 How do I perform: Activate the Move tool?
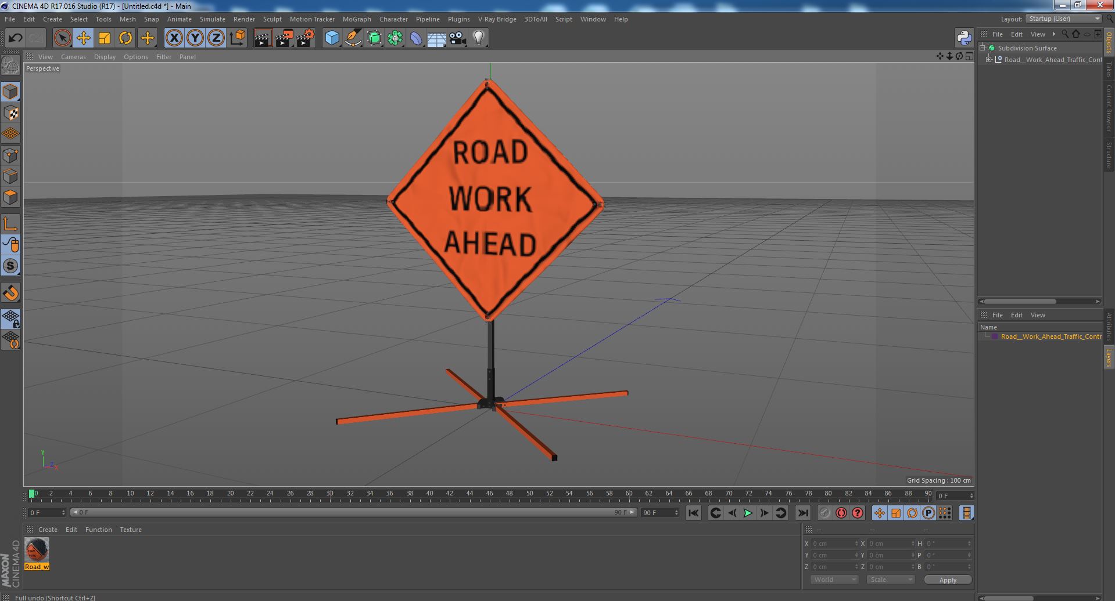point(83,38)
